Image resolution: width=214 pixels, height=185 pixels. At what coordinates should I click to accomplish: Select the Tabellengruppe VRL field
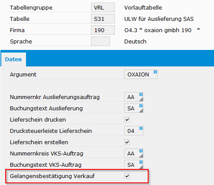[x=103, y=7]
